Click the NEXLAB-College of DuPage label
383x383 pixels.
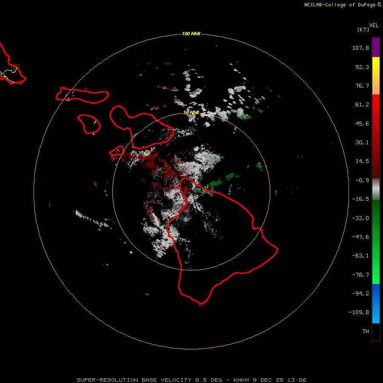click(x=343, y=5)
